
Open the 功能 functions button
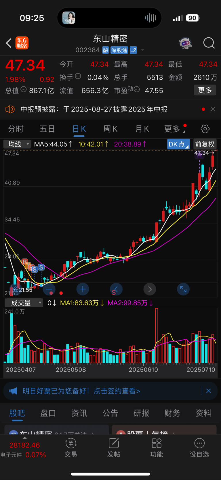[157, 448]
